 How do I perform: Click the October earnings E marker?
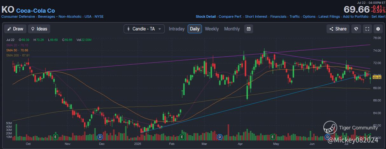[56, 137]
